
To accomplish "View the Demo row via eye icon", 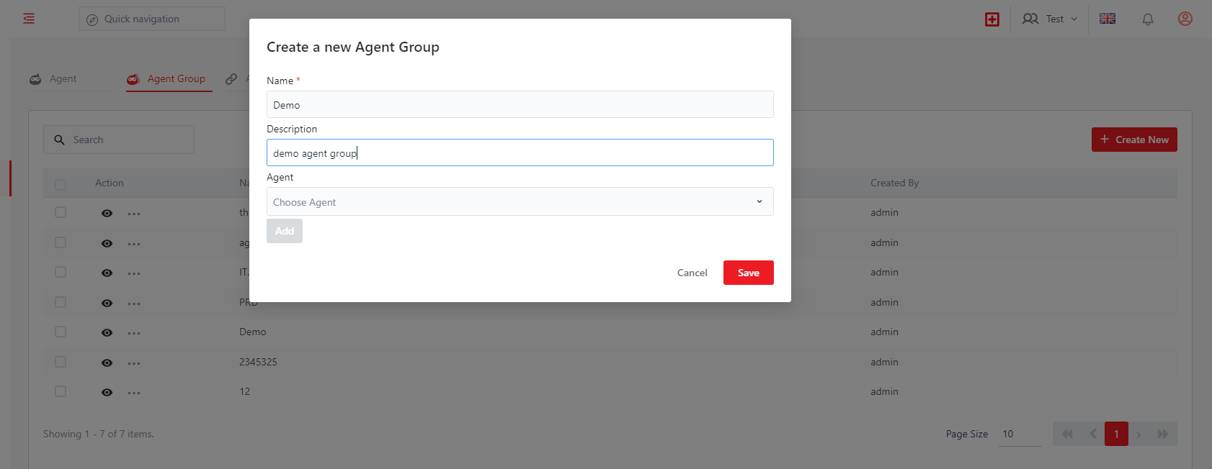I will [107, 333].
